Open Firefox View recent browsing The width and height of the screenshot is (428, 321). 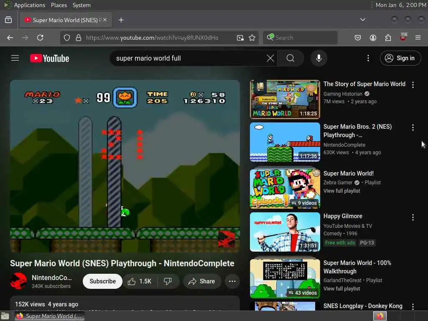(8, 20)
